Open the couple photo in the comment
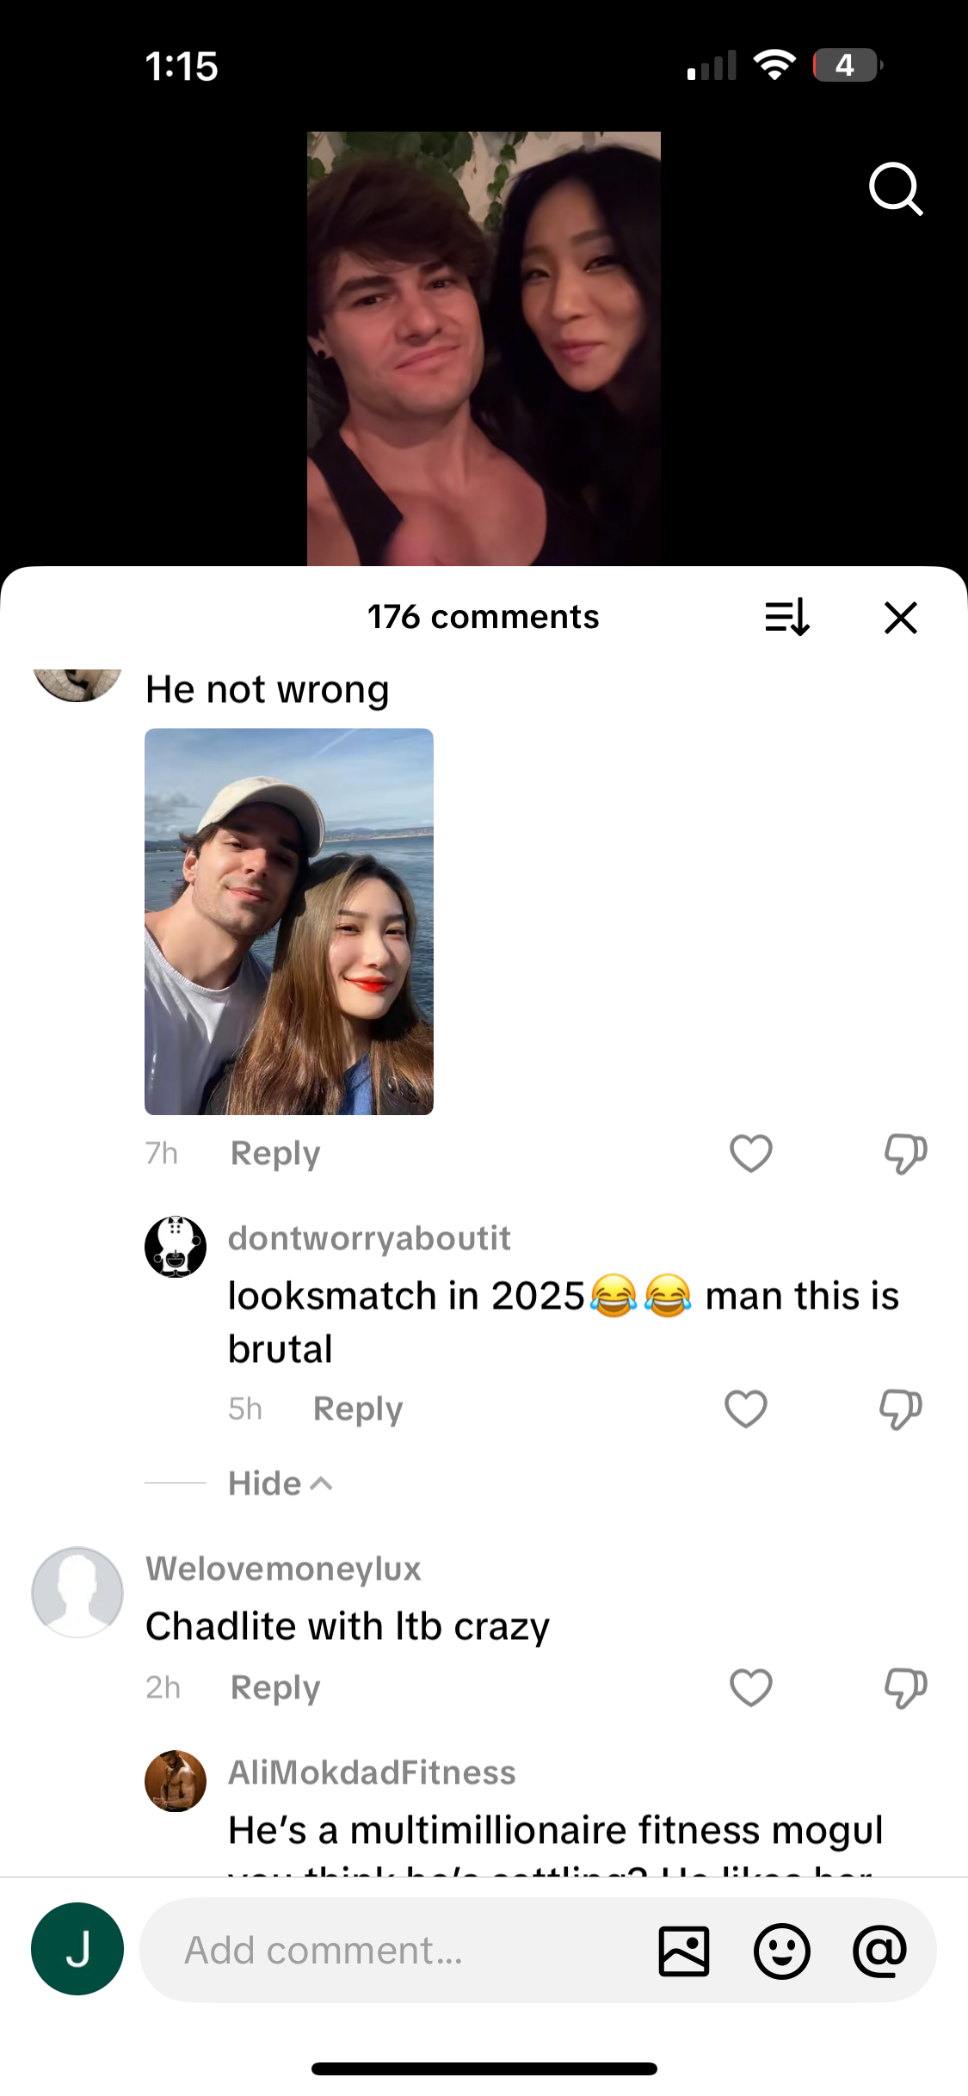Image resolution: width=968 pixels, height=2096 pixels. [289, 922]
